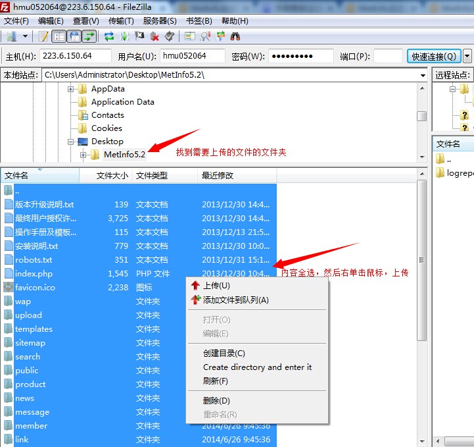The height and width of the screenshot is (447, 474).
Task: Click the password field 密码
Action: 301,56
